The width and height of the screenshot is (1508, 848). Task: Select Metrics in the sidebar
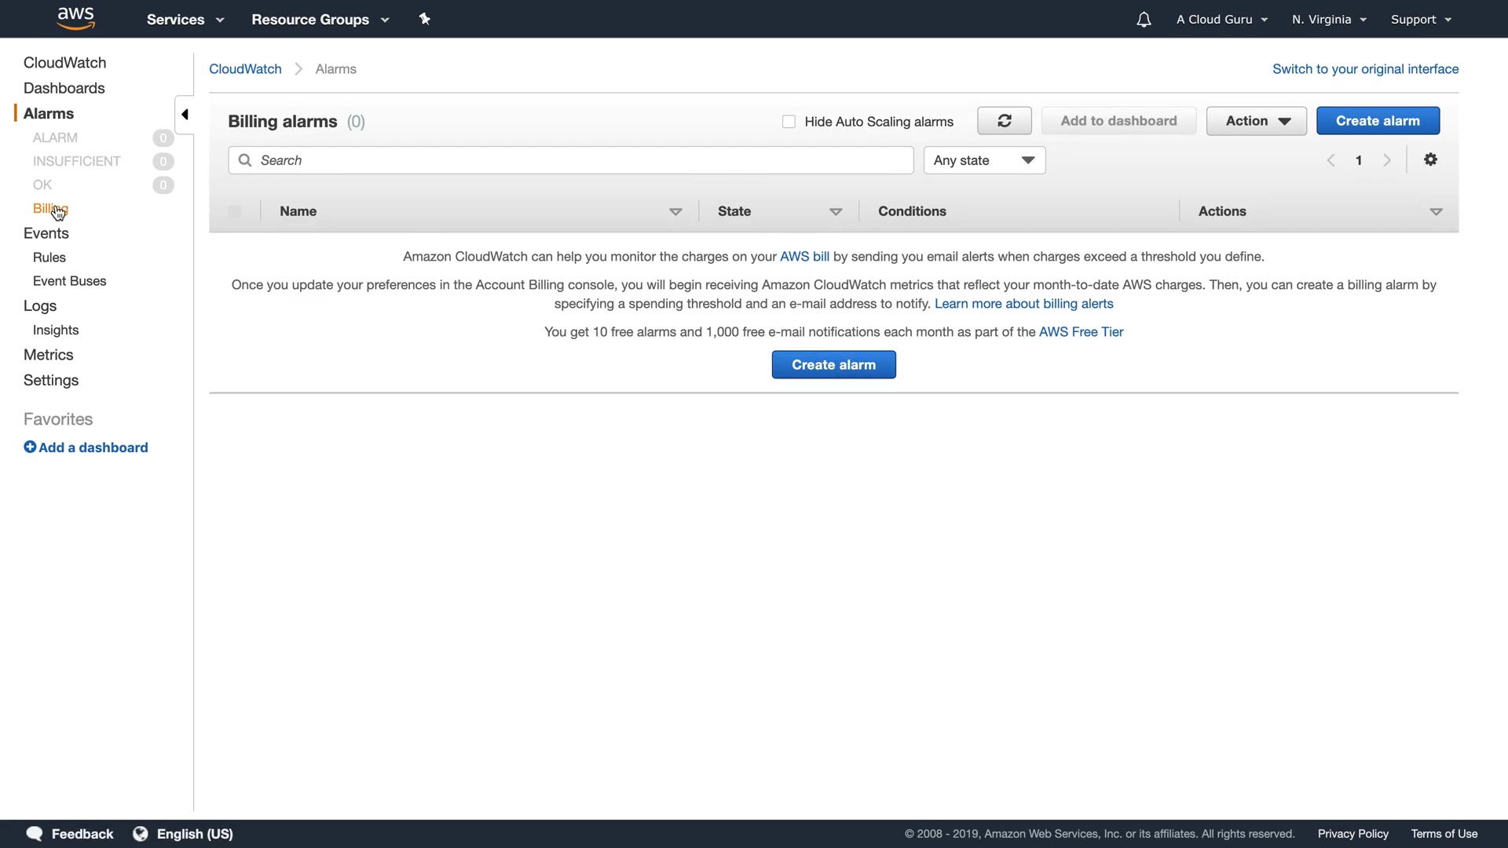pos(48,355)
